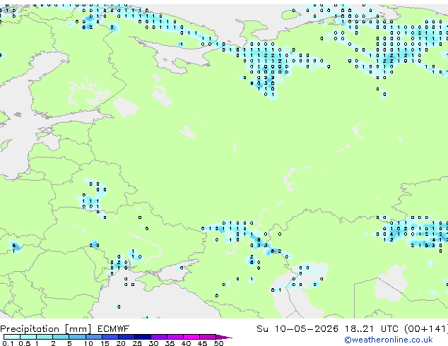The image size is (448, 346).
Task: Select the legend swatch between 5 and 10
Action: pos(77,337)
